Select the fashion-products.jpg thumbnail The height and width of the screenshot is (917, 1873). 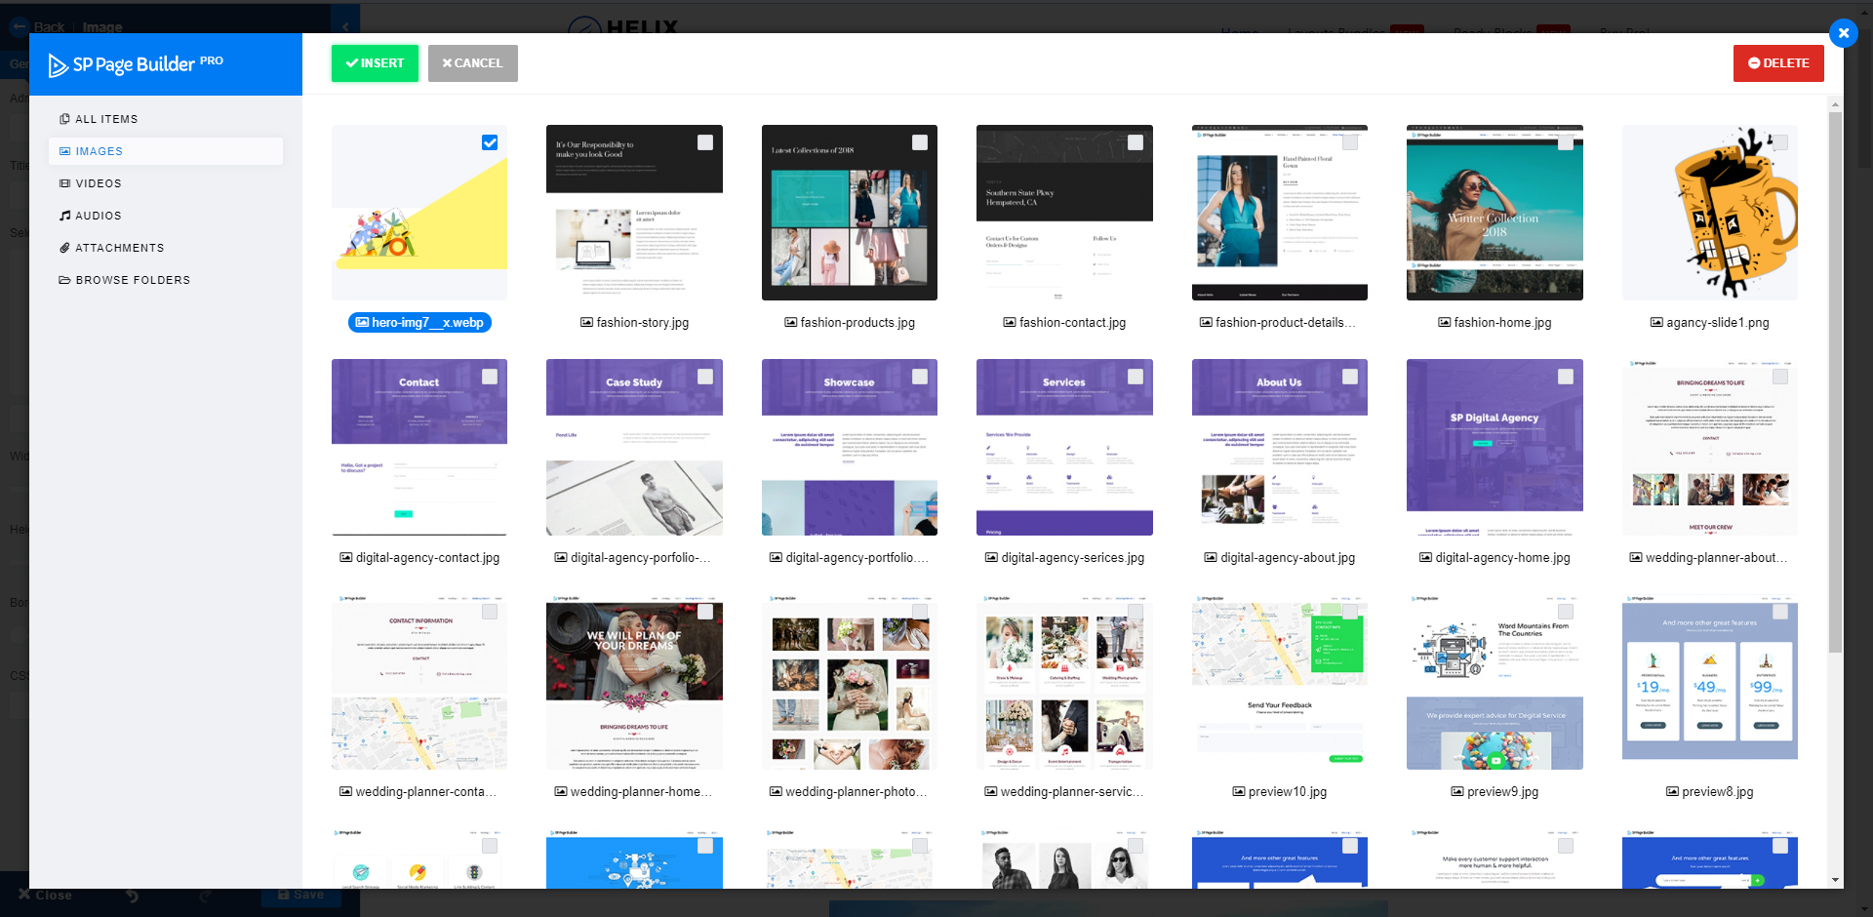(x=850, y=213)
